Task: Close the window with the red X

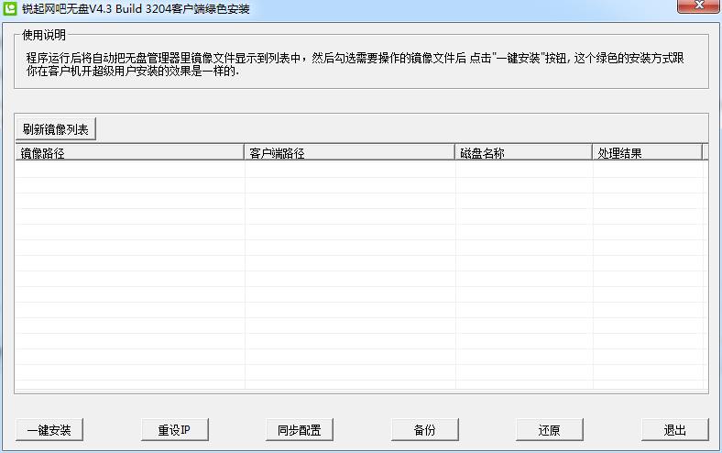Action: 698,6
